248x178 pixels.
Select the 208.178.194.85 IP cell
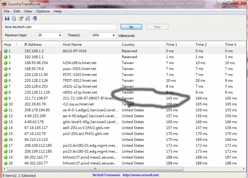pyautogui.click(x=37, y=110)
